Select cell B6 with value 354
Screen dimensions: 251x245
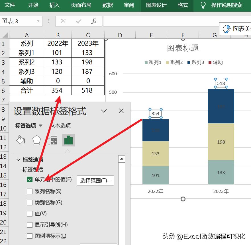point(58,90)
